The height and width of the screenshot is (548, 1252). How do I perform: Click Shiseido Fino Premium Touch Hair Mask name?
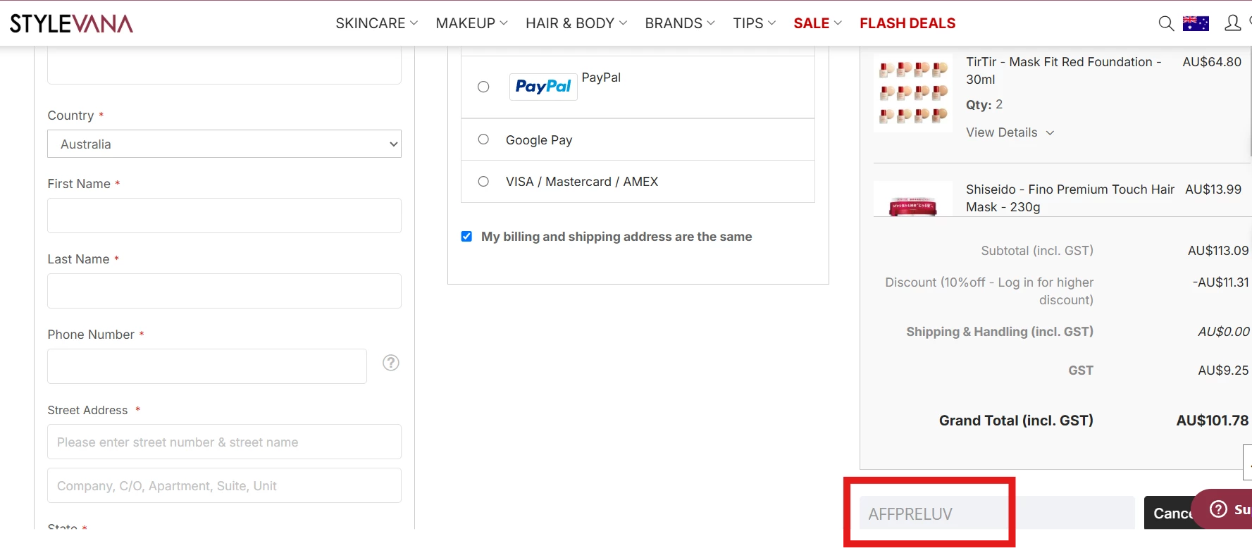(x=1070, y=198)
